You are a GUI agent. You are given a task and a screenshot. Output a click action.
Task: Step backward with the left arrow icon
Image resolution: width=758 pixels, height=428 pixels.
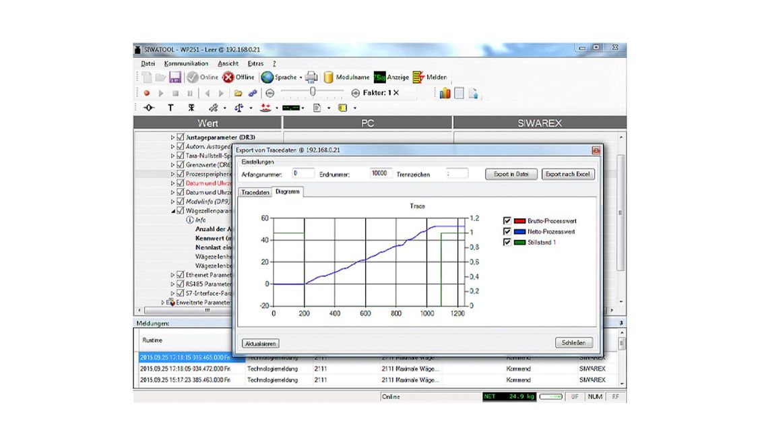pos(207,93)
